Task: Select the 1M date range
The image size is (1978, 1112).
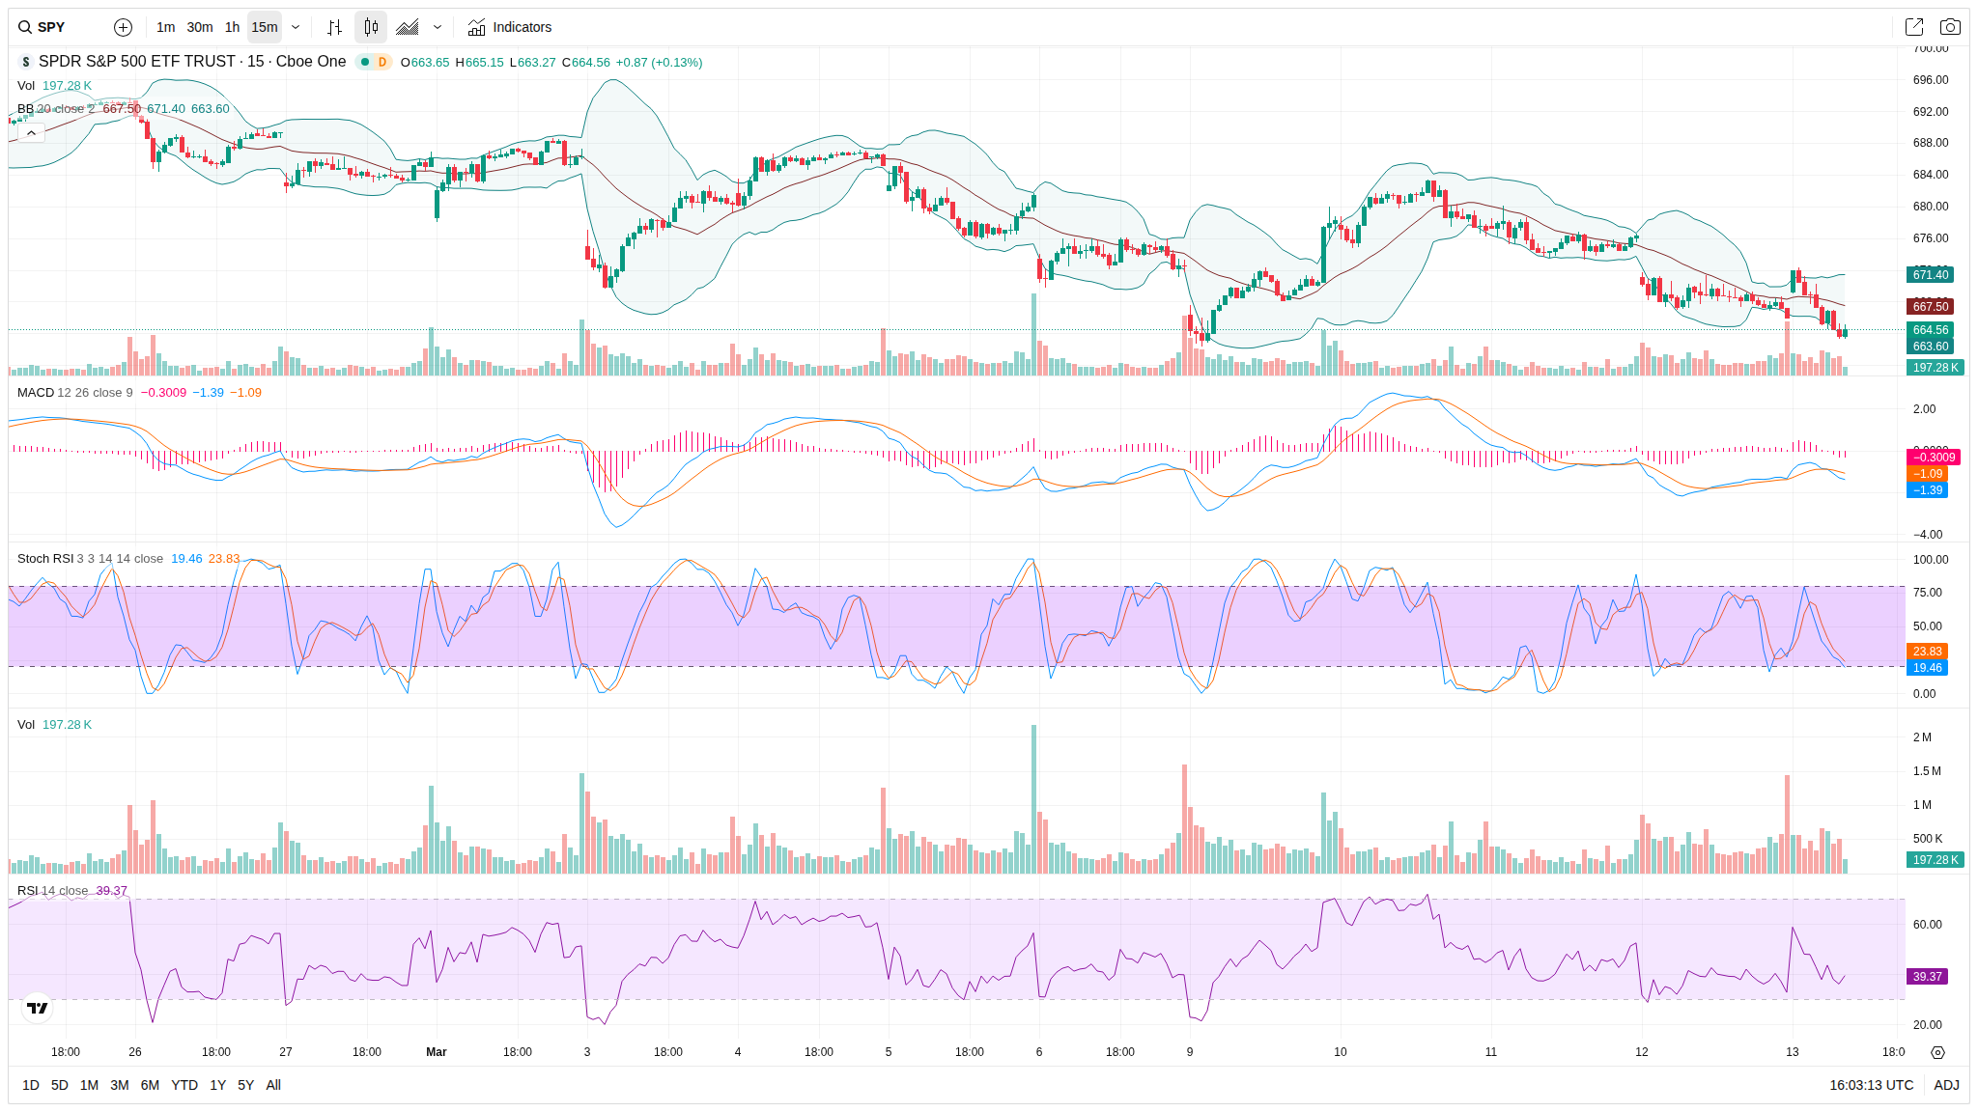Action: click(89, 1085)
